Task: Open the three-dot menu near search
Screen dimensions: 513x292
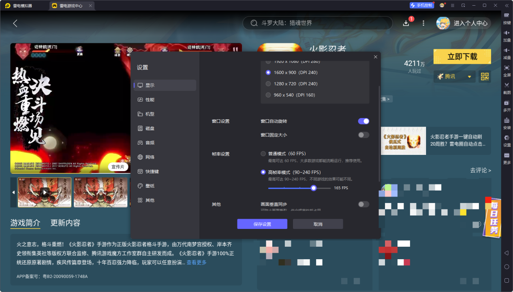Action: click(x=423, y=23)
